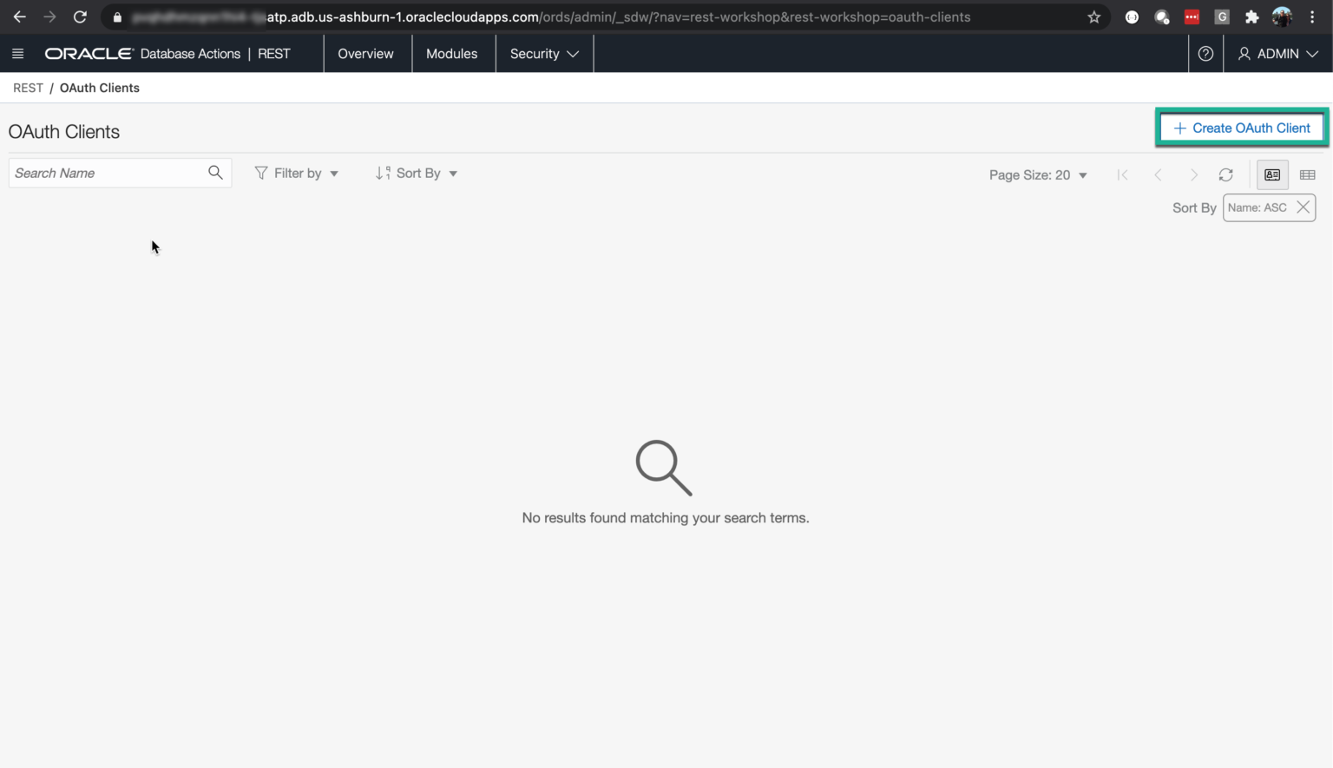Click browser back arrow
Image resolution: width=1333 pixels, height=768 pixels.
coord(19,16)
